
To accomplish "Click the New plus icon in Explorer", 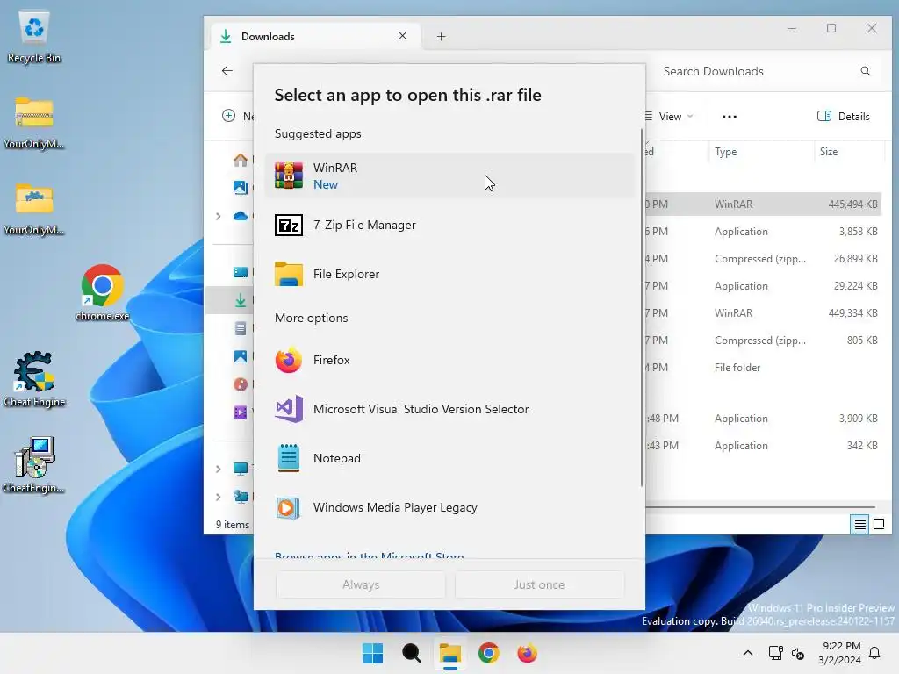I will coord(229,116).
